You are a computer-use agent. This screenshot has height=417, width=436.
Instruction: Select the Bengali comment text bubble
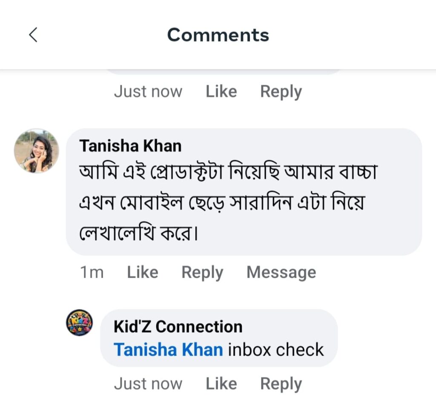pos(244,192)
